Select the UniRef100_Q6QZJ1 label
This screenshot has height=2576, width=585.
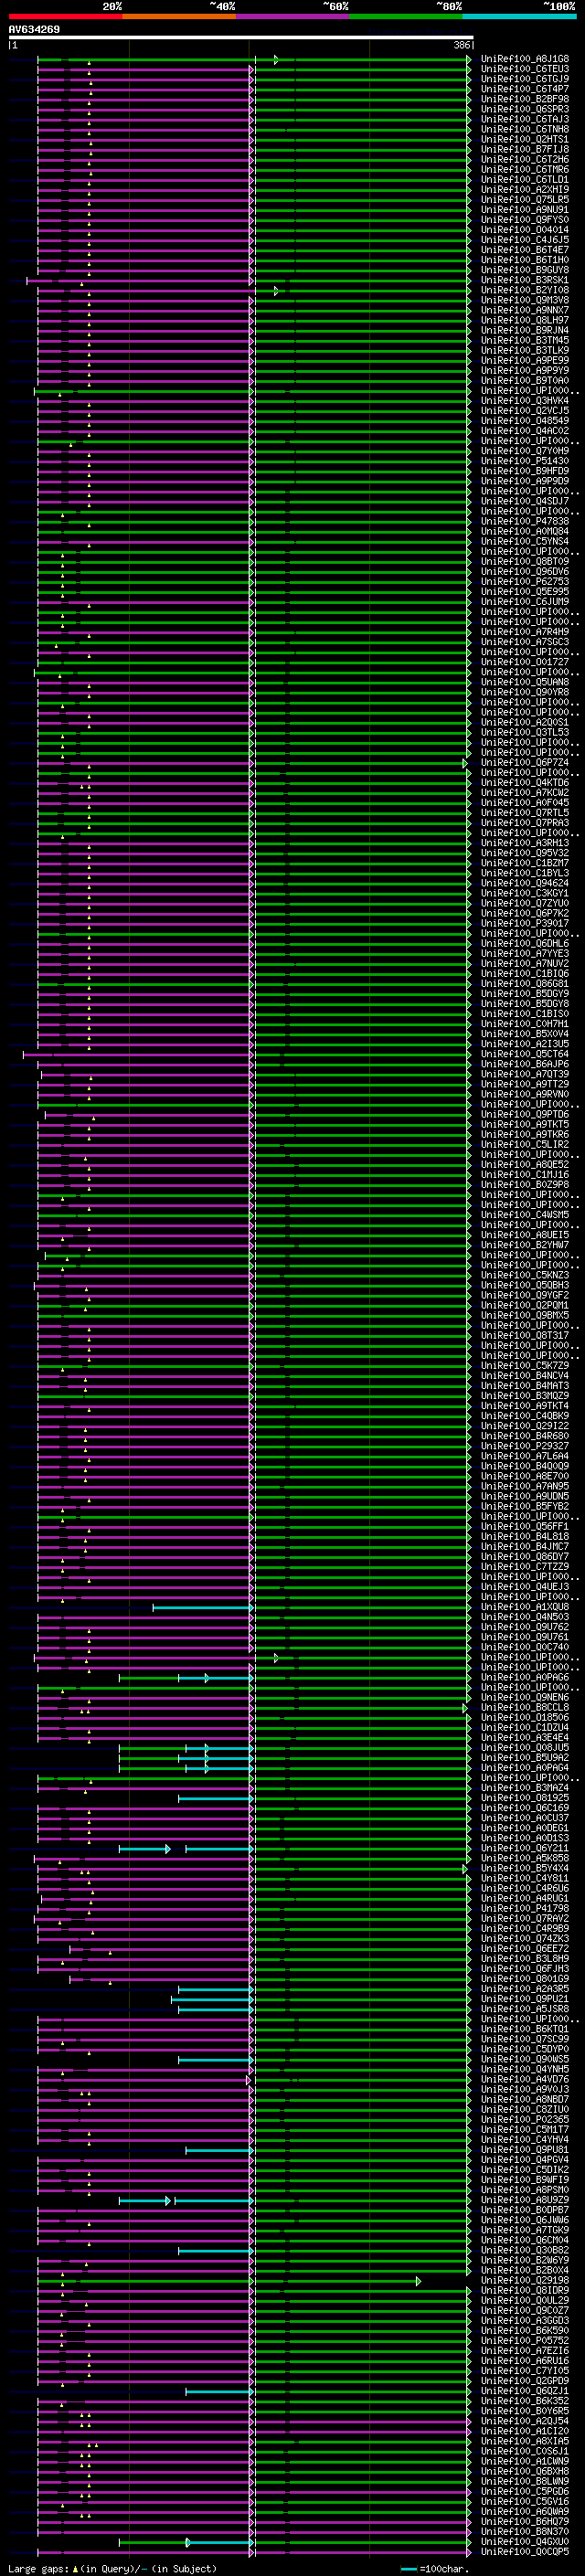pyautogui.click(x=525, y=2391)
